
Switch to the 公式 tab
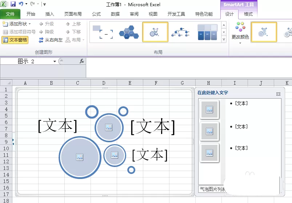coord(96,14)
